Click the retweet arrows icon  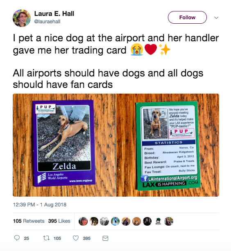point(46,238)
